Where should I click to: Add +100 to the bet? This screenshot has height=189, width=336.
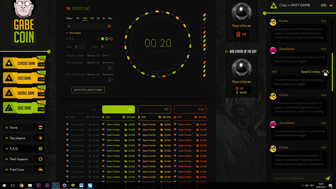click(x=85, y=18)
